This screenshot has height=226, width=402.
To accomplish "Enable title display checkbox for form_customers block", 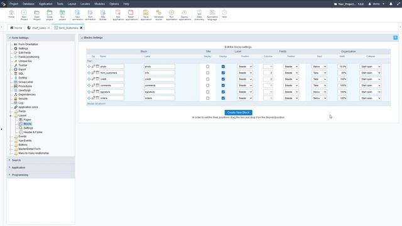I will [x=208, y=73].
